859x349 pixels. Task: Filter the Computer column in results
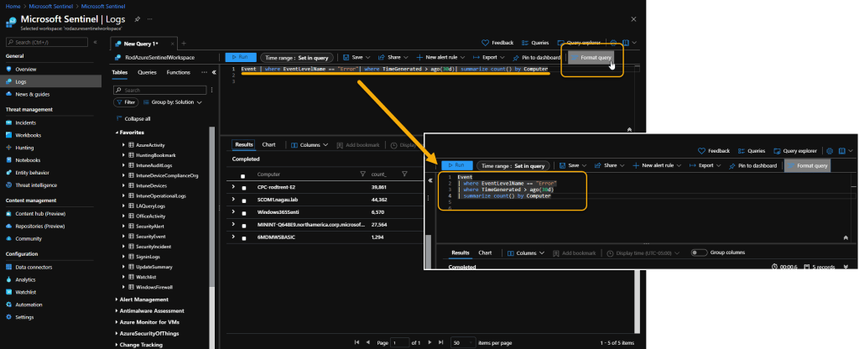coord(362,174)
